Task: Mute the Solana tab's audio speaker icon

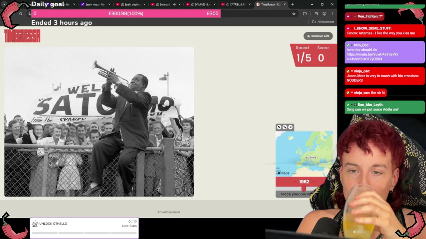Action: click(174, 4)
